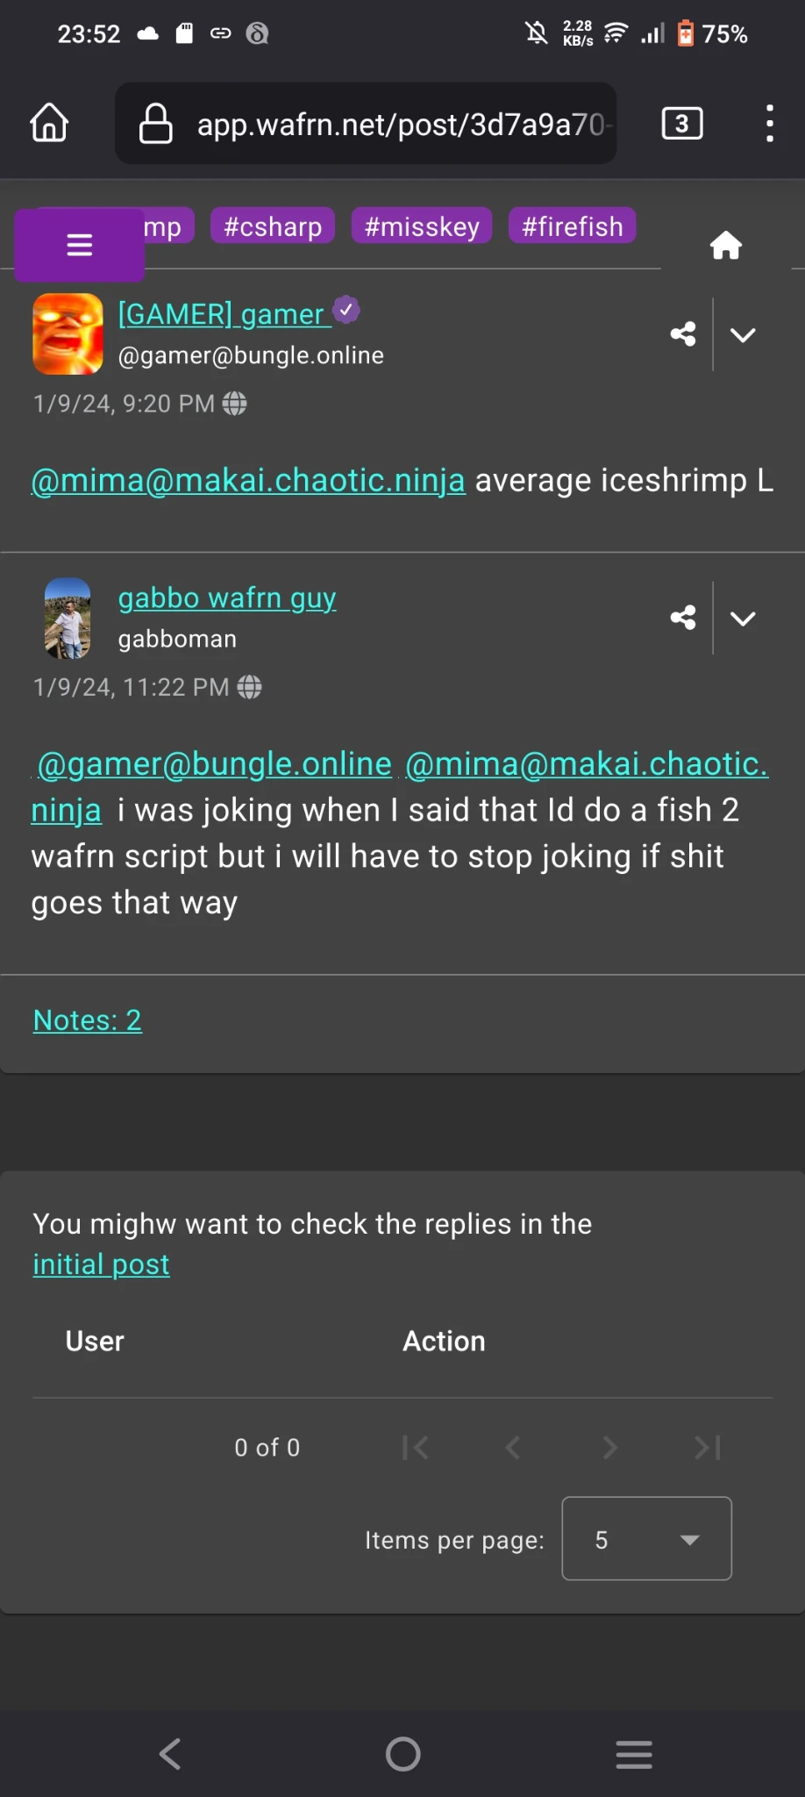805x1797 pixels.
Task: Go to next page of notes
Action: coord(609,1447)
